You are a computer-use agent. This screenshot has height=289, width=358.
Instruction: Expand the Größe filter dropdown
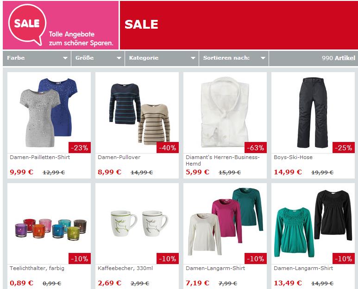[x=98, y=58]
